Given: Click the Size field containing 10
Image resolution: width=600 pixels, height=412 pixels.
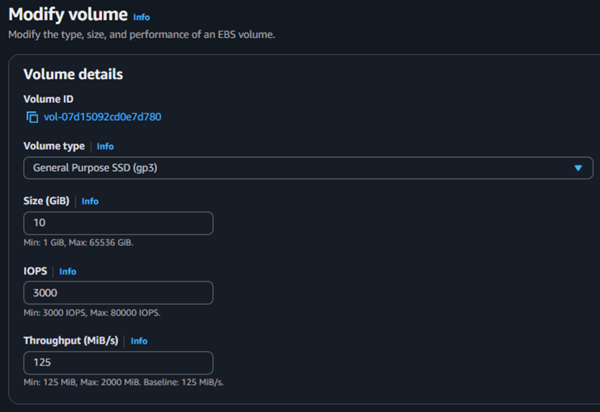Looking at the screenshot, I should [x=118, y=223].
